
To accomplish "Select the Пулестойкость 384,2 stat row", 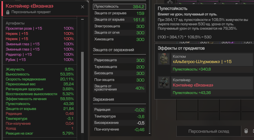I will click(119, 7).
